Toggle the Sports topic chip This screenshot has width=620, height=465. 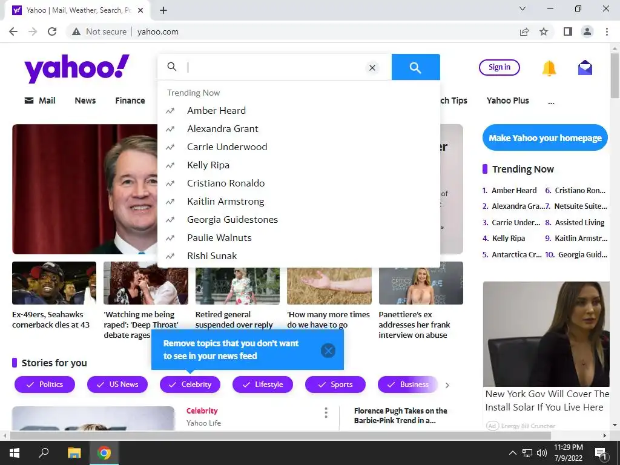[335, 384]
